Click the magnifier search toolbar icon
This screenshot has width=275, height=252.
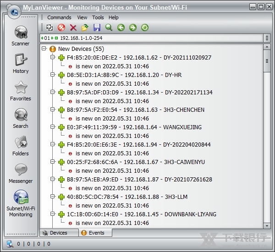pos(109,28)
